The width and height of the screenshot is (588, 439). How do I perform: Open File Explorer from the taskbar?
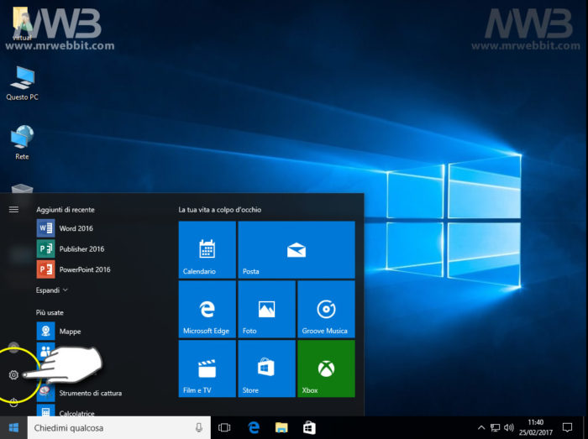281,427
